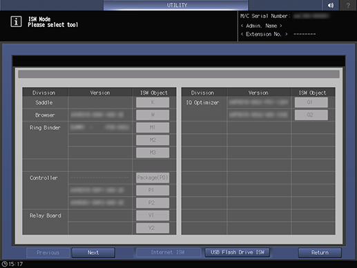Select Controller object P1
Image resolution: width=357 pixels, height=268 pixels.
153,190
